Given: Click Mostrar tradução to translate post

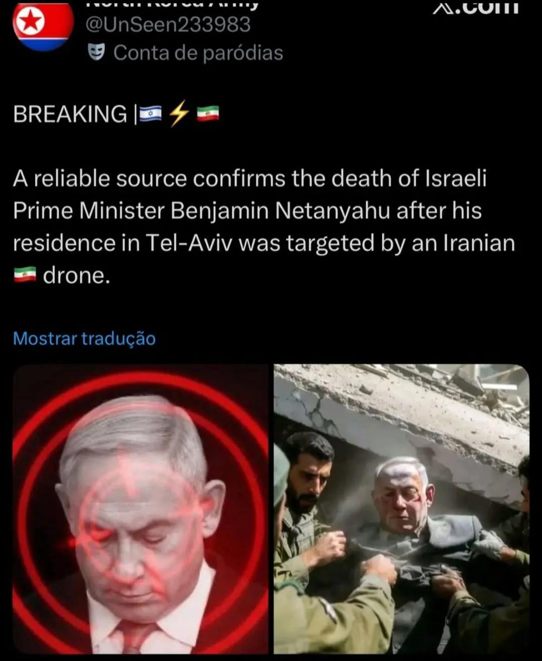Looking at the screenshot, I should coord(84,339).
